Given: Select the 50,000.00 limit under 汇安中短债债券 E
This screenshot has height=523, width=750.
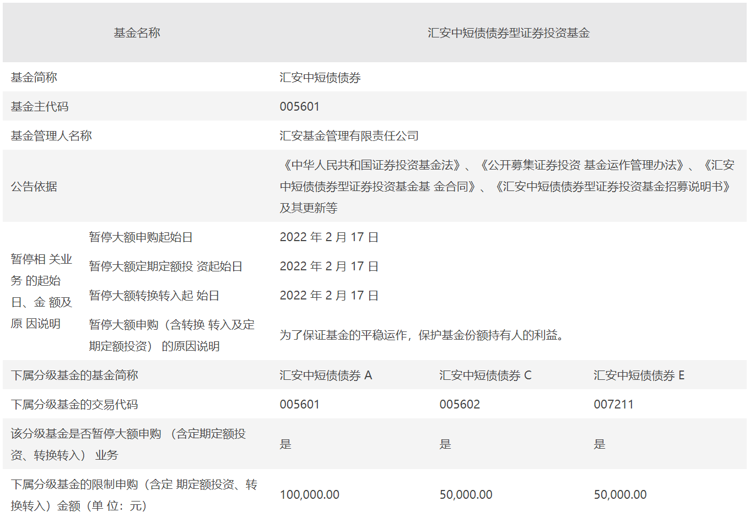Looking at the screenshot, I should pyautogui.click(x=620, y=495).
